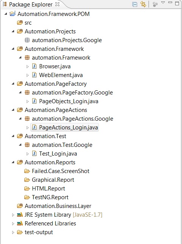Click the PageActions_Login.java file icon
Viewport: 182px width, 244px height.
pos(34,127)
